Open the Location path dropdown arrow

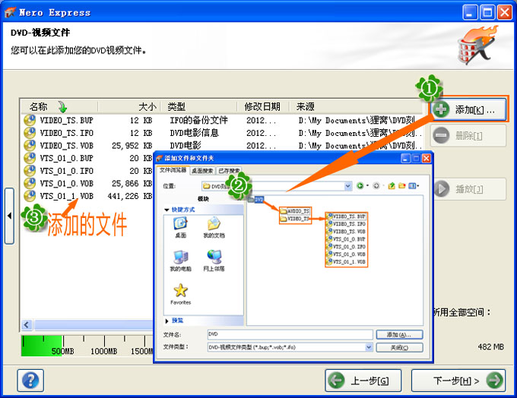(348, 186)
